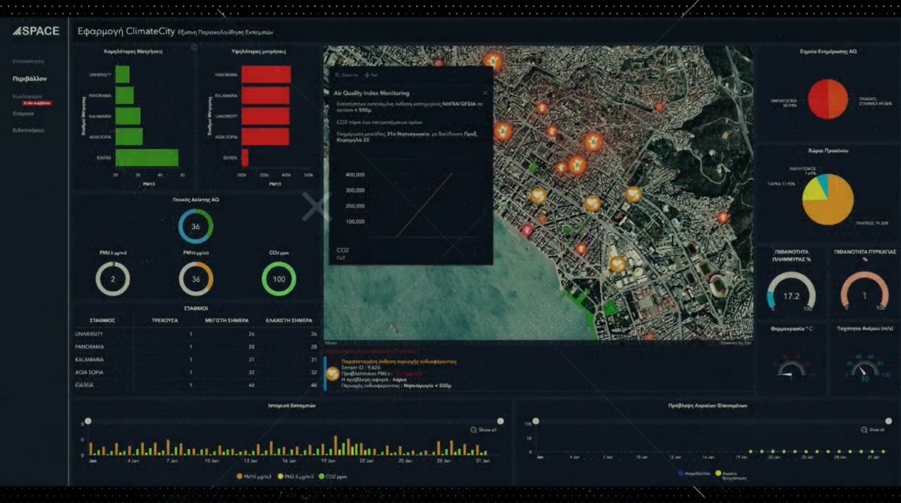Screen dimensions: 901x503
Task: Click the longest green bar in Χαμηλότερες Μετρήσεις
Action: pyautogui.click(x=146, y=158)
